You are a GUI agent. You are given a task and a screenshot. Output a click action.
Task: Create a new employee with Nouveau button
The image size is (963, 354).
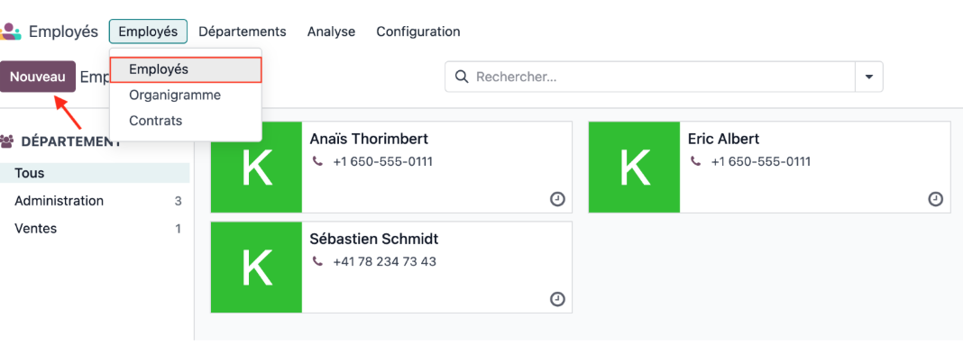coord(38,77)
